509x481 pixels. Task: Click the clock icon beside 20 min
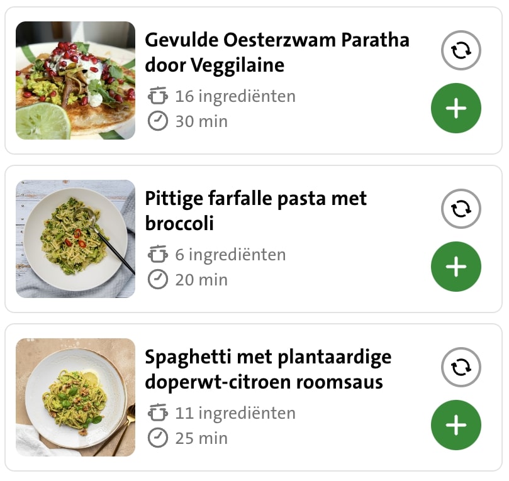pyautogui.click(x=158, y=279)
